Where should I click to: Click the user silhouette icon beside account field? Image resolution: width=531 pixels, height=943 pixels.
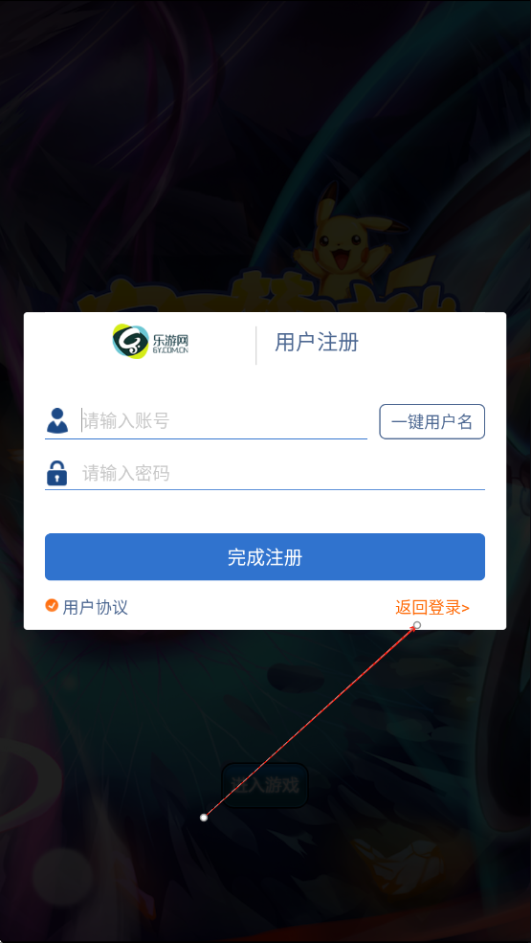(x=57, y=420)
